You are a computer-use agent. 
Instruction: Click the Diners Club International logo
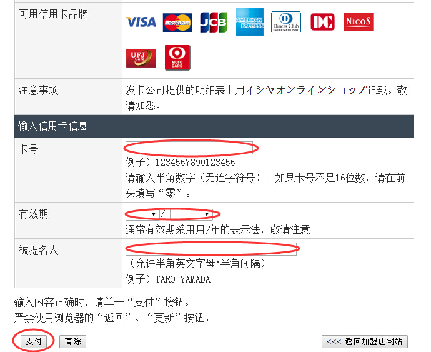pyautogui.click(x=285, y=23)
